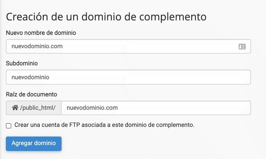The width and height of the screenshot is (266, 159).
Task: Click the 'Creación de un dominio de complemento' heading
Action: (x=106, y=17)
